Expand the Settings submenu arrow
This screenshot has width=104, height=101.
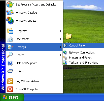click(x=61, y=47)
